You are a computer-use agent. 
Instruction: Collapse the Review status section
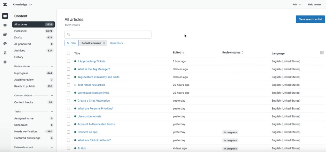(x=52, y=66)
